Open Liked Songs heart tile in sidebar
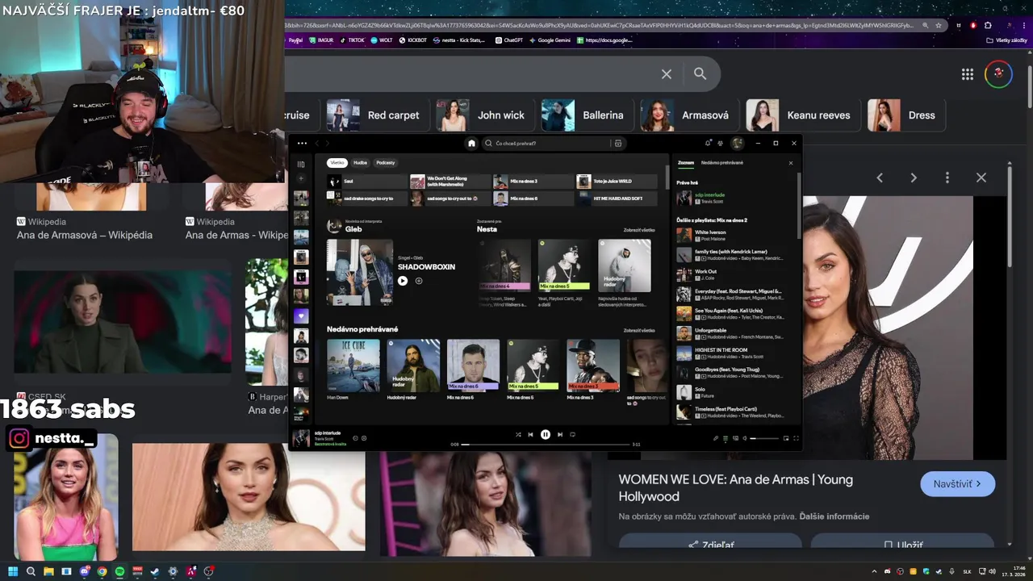Screen dimensions: 1033x581 tap(301, 316)
